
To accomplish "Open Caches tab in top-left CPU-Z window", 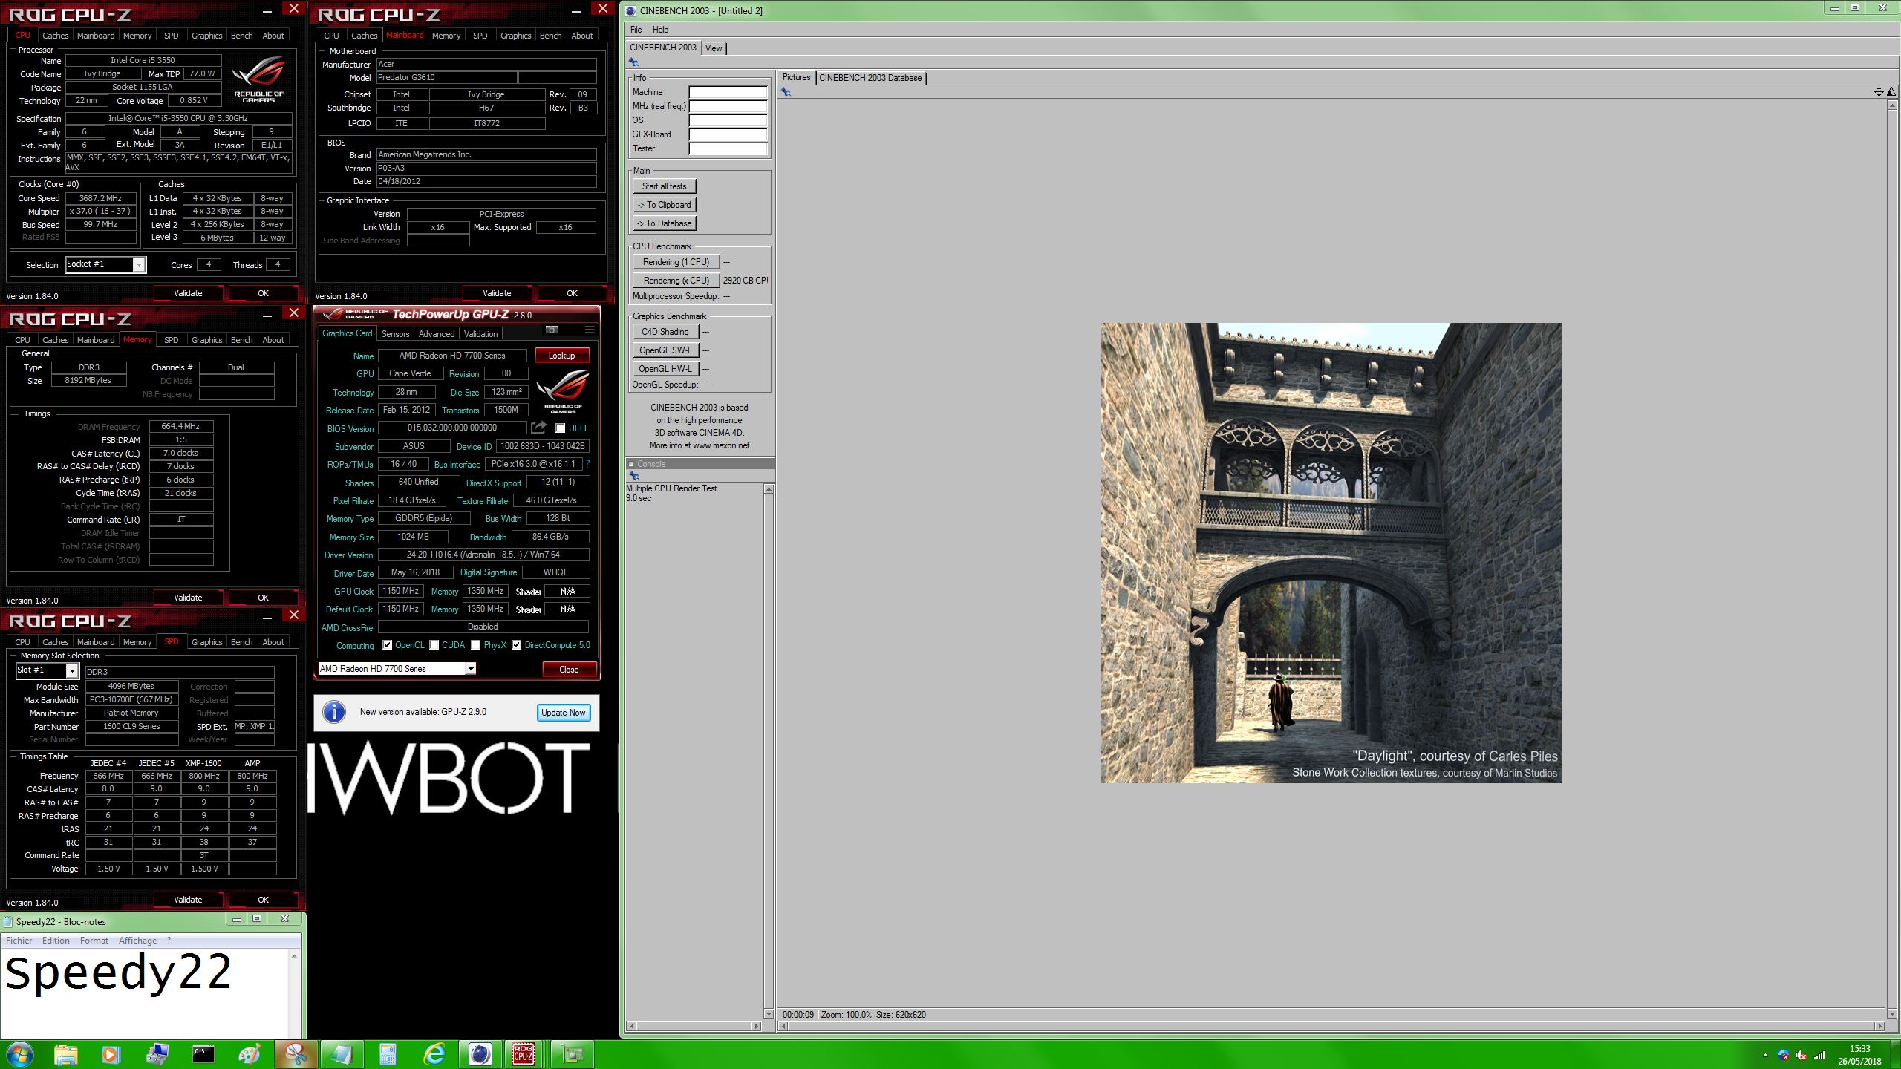I will [x=55, y=36].
